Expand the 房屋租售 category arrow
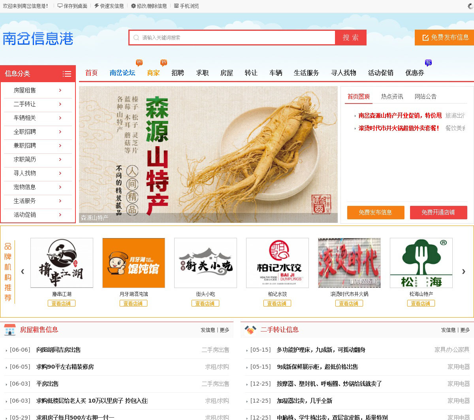 pos(60,90)
